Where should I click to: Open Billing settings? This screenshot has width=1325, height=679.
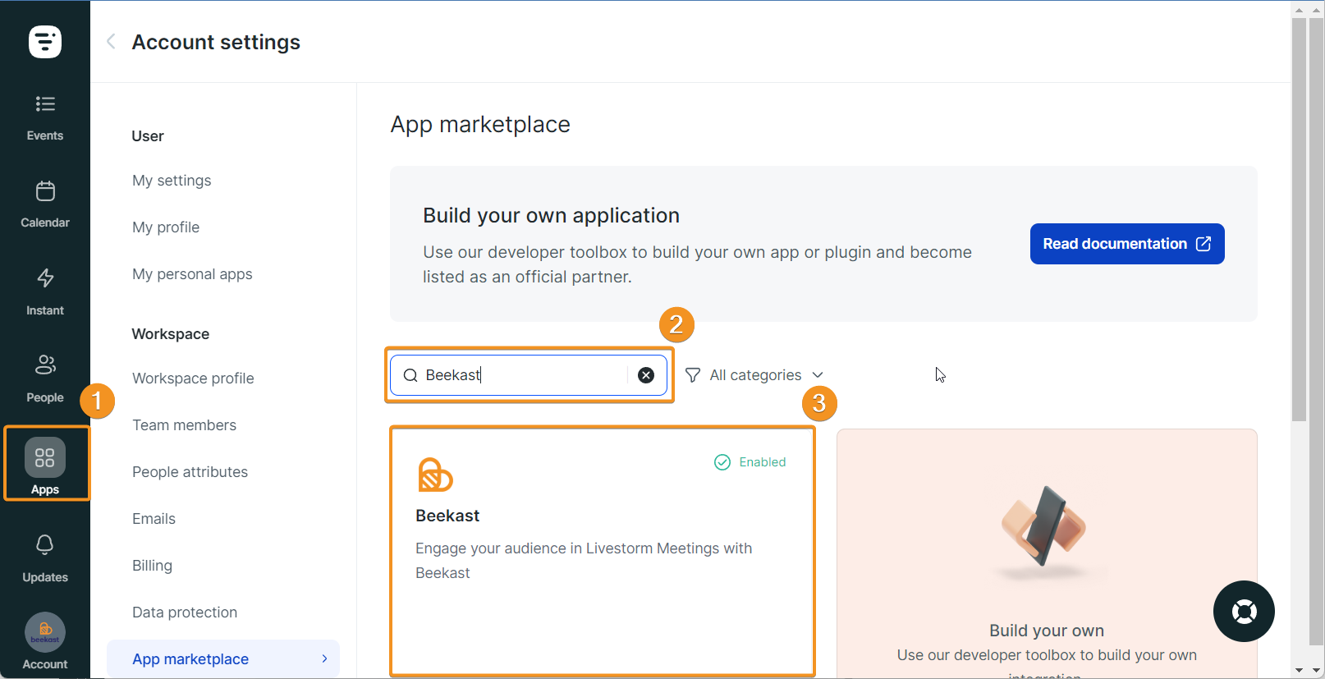pyautogui.click(x=152, y=566)
